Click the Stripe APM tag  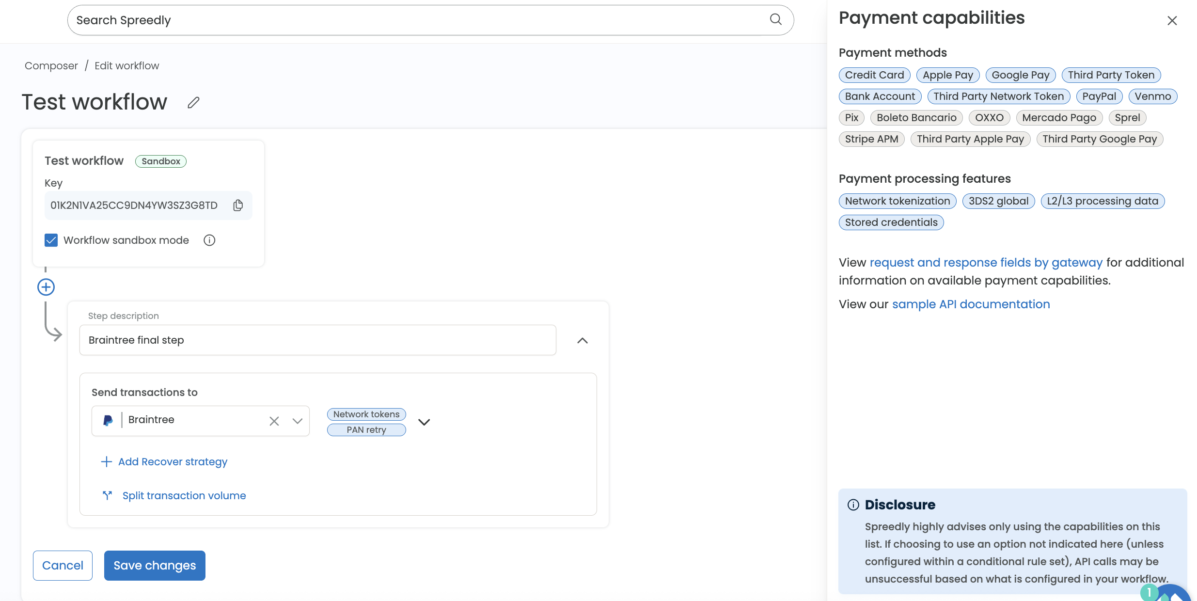(871, 139)
